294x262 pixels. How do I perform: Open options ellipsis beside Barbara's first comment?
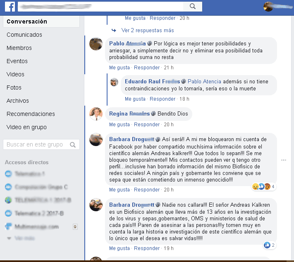click(x=284, y=160)
